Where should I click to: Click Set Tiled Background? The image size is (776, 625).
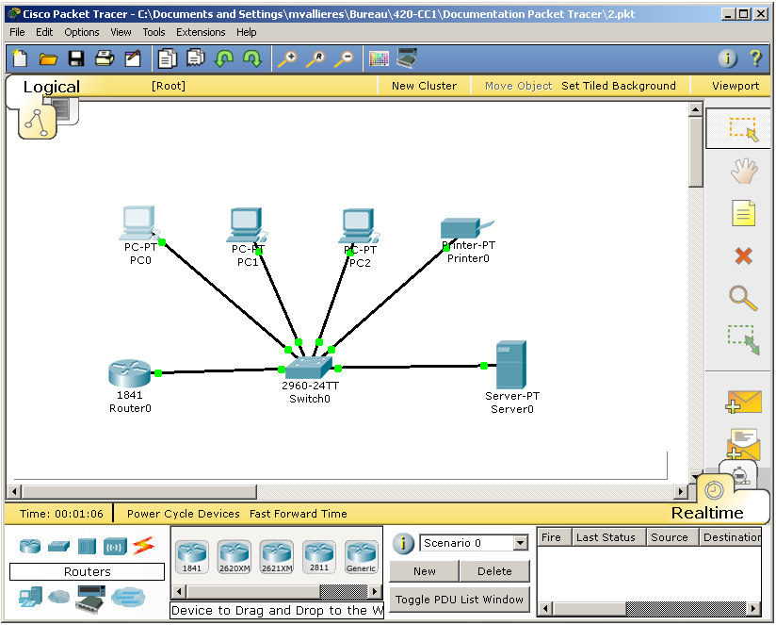(x=619, y=86)
